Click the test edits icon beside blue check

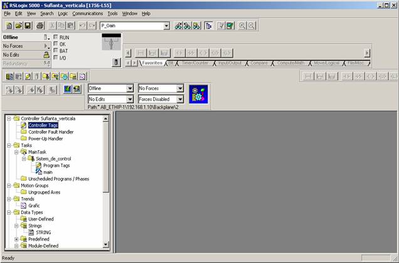pyautogui.click(x=77, y=89)
